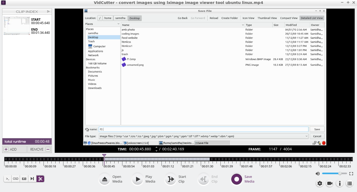Click the timeline label 00:00:00
357x192 pixels.
11,166
